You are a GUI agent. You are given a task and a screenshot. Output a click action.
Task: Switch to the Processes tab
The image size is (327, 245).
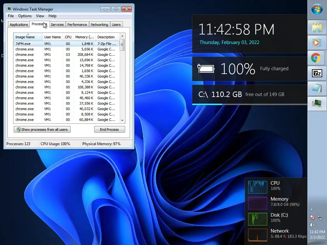pyautogui.click(x=39, y=24)
